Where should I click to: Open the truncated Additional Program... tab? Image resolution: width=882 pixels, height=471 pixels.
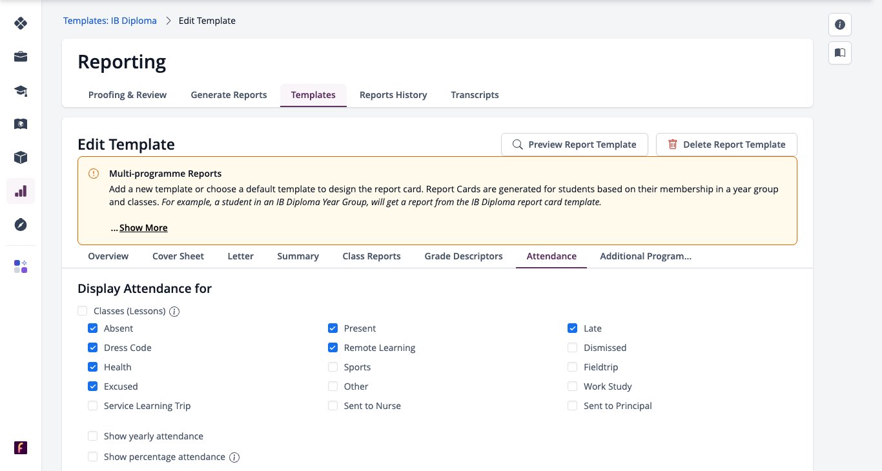point(646,256)
